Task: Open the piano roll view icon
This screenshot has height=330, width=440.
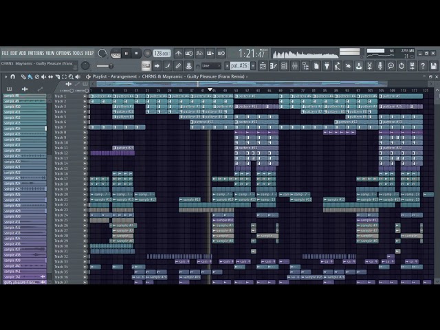Action: pyautogui.click(x=274, y=66)
